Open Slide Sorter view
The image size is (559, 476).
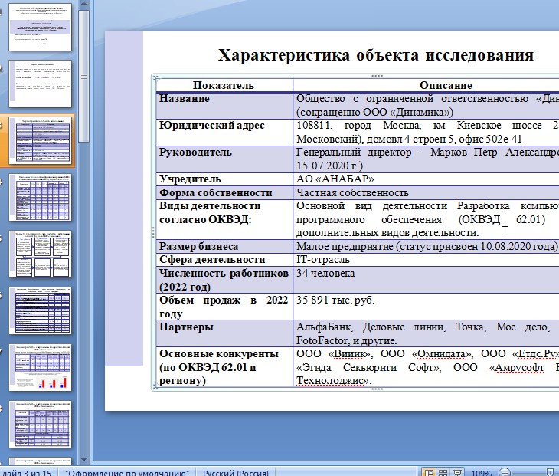(x=443, y=473)
